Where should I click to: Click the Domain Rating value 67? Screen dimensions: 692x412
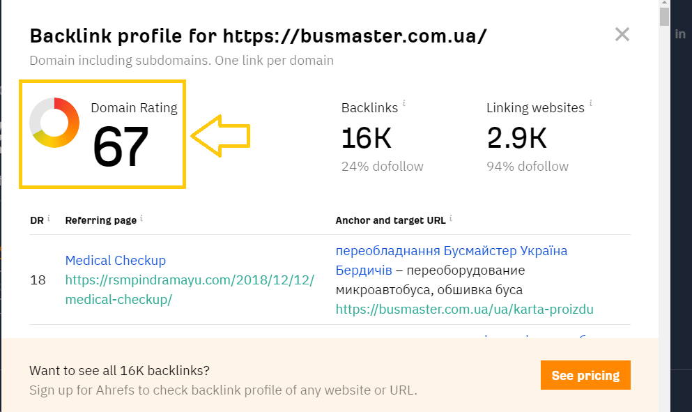coord(121,146)
